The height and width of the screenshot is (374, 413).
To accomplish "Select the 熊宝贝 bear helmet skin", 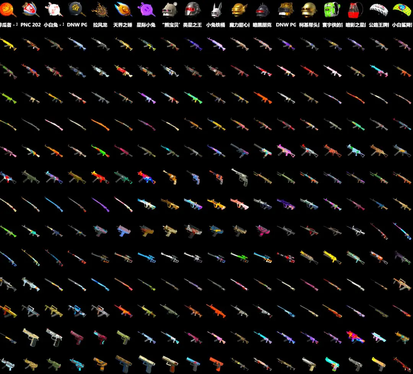I will tap(169, 10).
